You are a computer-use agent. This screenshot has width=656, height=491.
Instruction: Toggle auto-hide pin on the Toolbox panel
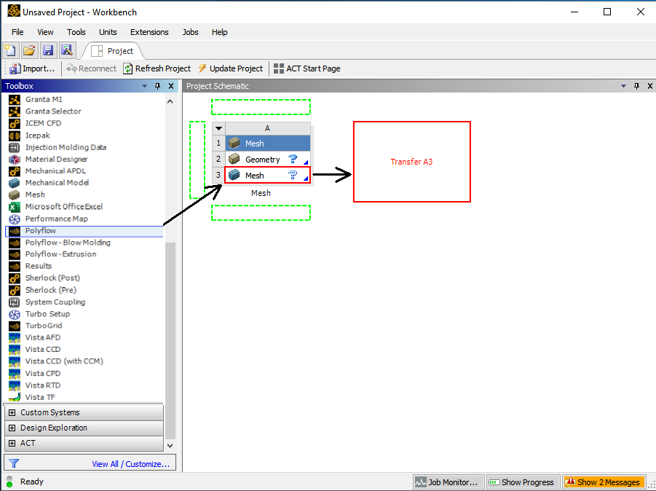(157, 86)
